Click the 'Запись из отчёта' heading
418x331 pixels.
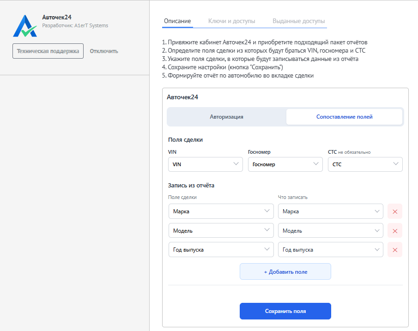(191, 186)
